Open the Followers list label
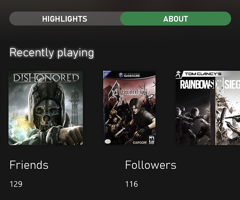240x200 pixels. tap(151, 165)
